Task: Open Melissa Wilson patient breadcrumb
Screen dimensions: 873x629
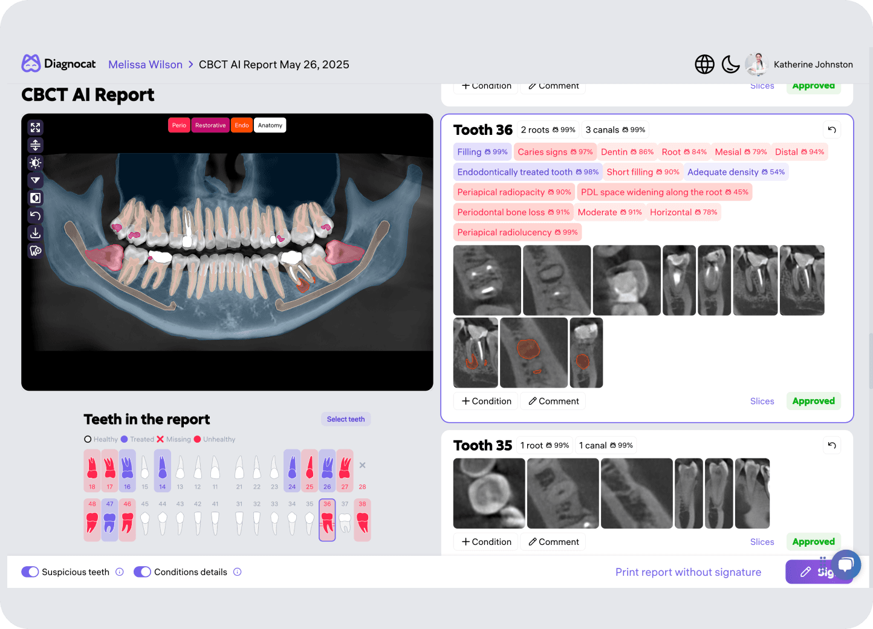Action: point(145,65)
